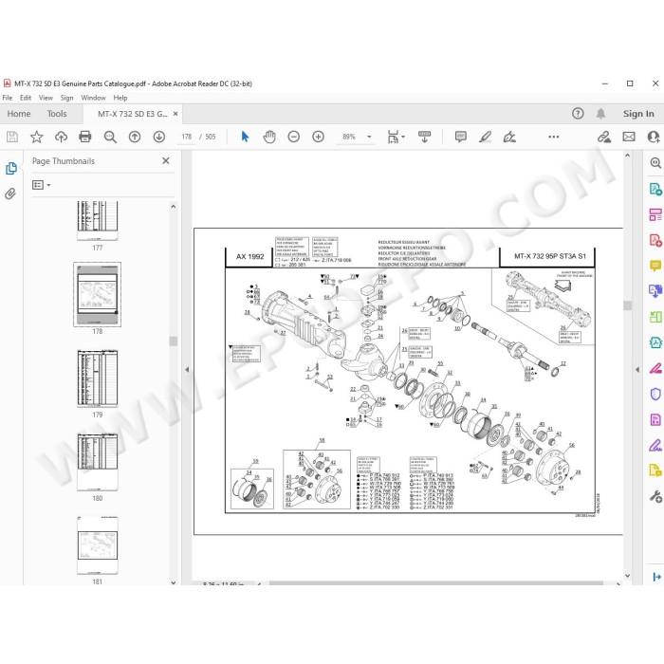The image size is (664, 664).
Task: Click the vertical document scrollbar handle
Action: (x=628, y=305)
